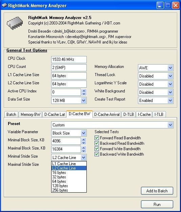Screen dimensions: 181x212
Task: Click the Active CPU Index field
Action: click(66, 92)
